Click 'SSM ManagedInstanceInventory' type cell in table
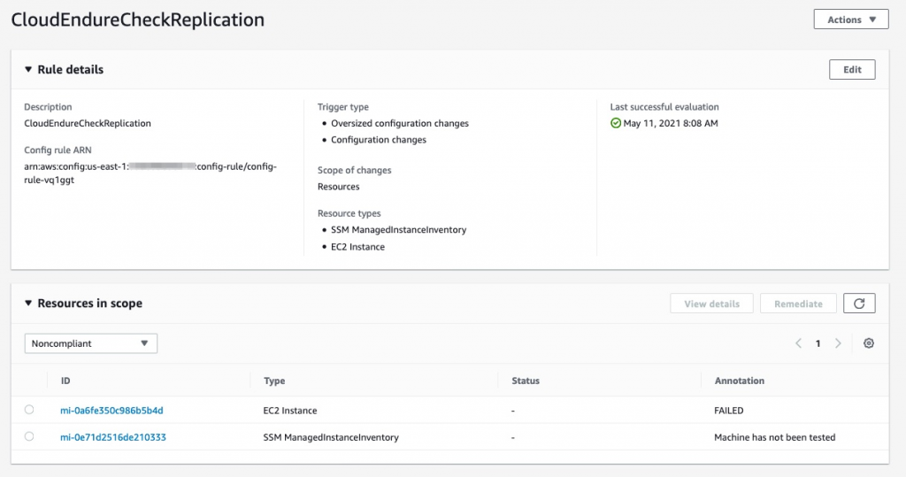 click(331, 437)
